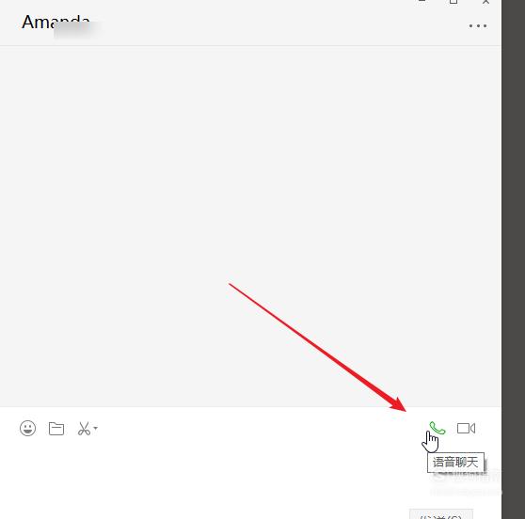Image resolution: width=525 pixels, height=519 pixels.
Task: Click the Amanda contact name in header
Action: tap(56, 22)
